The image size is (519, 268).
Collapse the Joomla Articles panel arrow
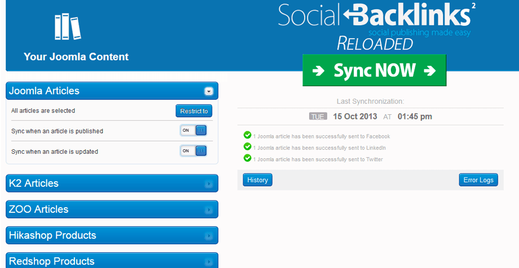(x=209, y=91)
